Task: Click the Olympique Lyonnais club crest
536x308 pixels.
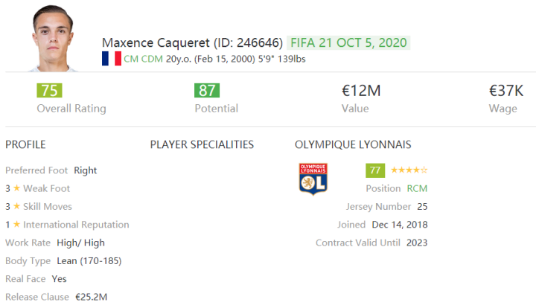Action: [x=313, y=179]
